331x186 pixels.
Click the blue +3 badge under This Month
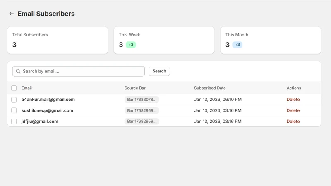point(237,45)
